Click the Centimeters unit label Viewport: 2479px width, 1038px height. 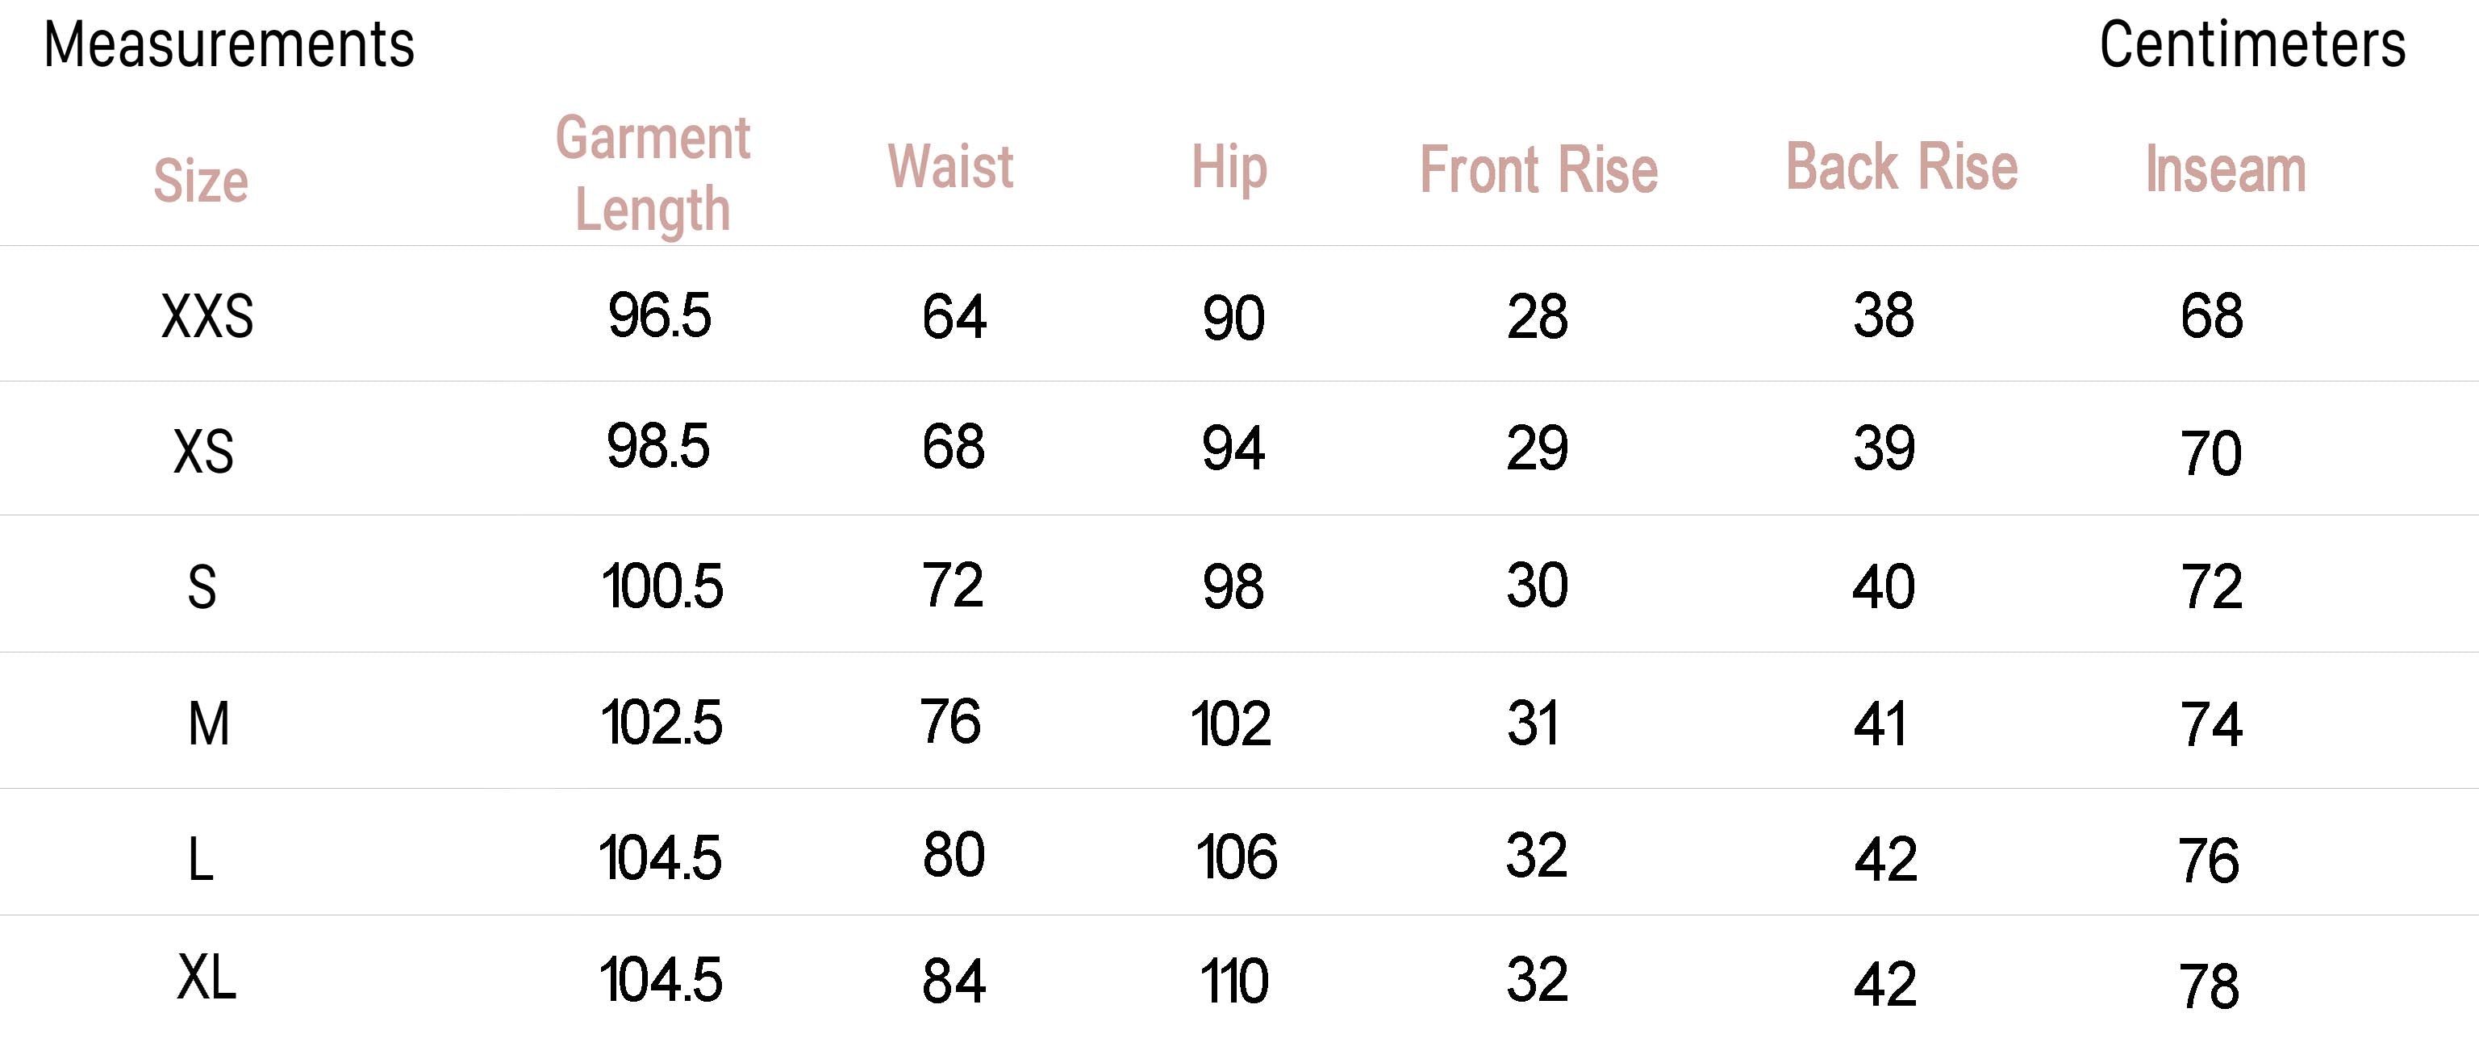click(x=2252, y=45)
